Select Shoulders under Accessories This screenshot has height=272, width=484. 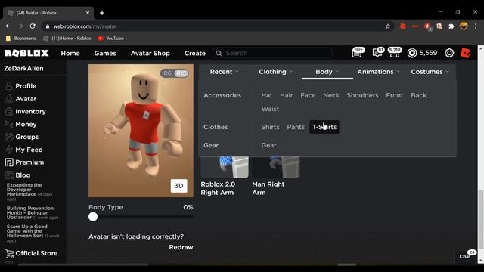pyautogui.click(x=362, y=95)
